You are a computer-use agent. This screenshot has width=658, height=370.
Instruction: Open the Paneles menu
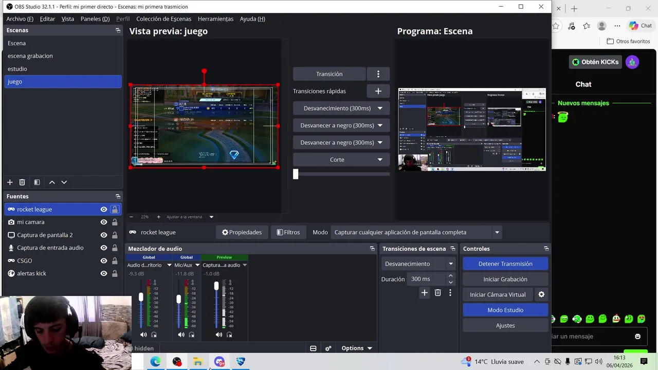pos(95,18)
